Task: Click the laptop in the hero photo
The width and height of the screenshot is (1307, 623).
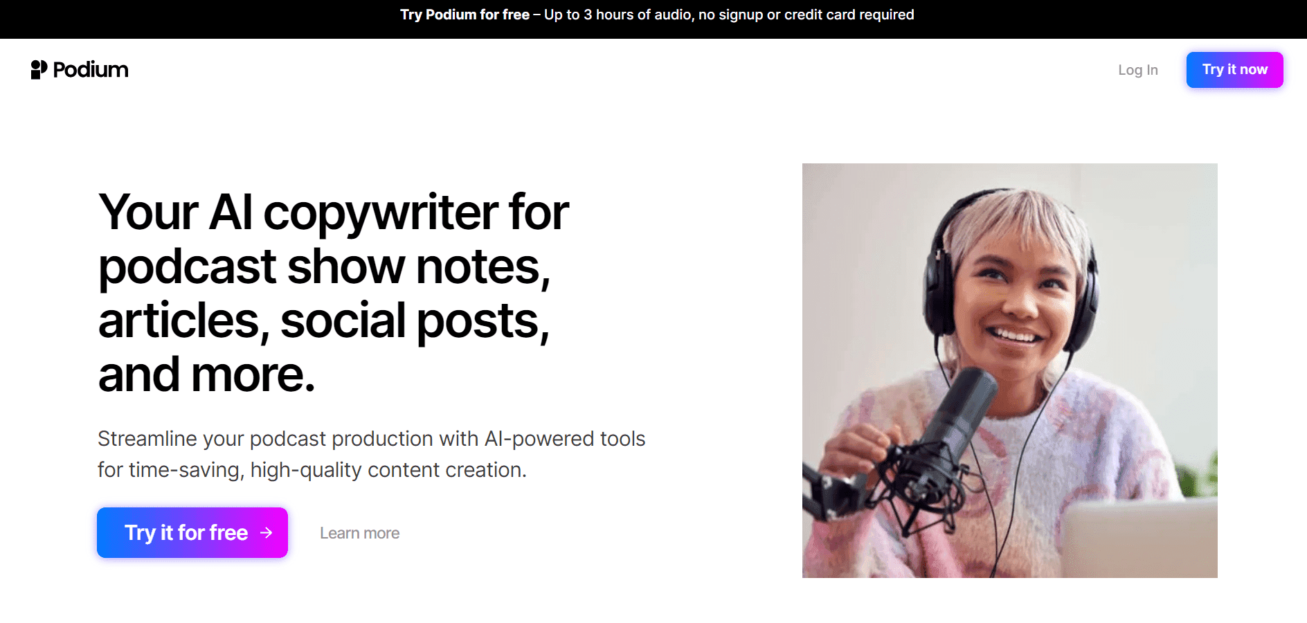Action: (x=1141, y=539)
